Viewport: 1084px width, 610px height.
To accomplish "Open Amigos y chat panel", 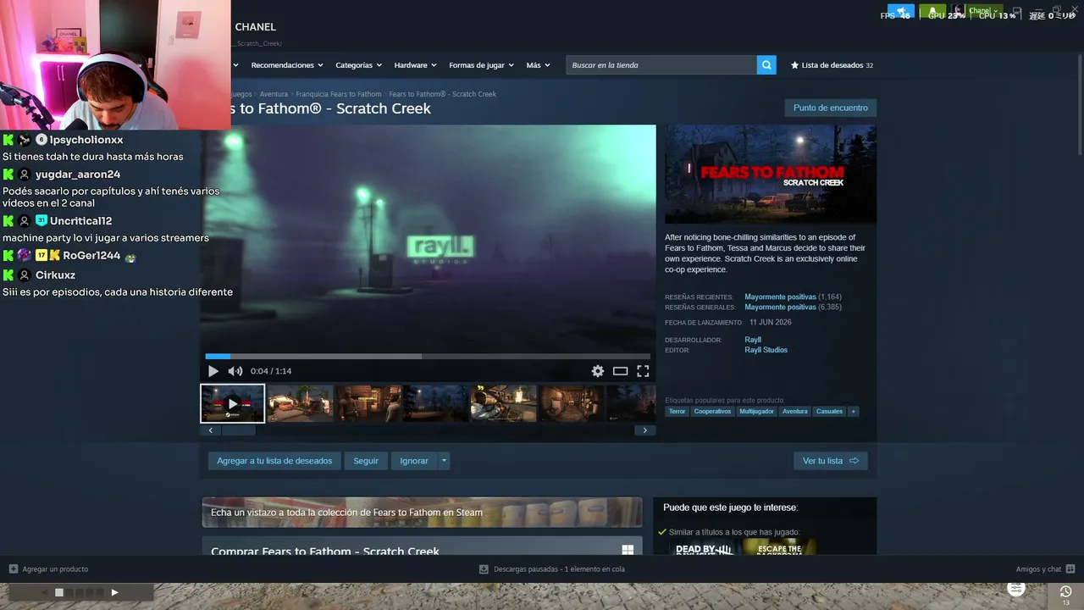I will tap(1045, 569).
